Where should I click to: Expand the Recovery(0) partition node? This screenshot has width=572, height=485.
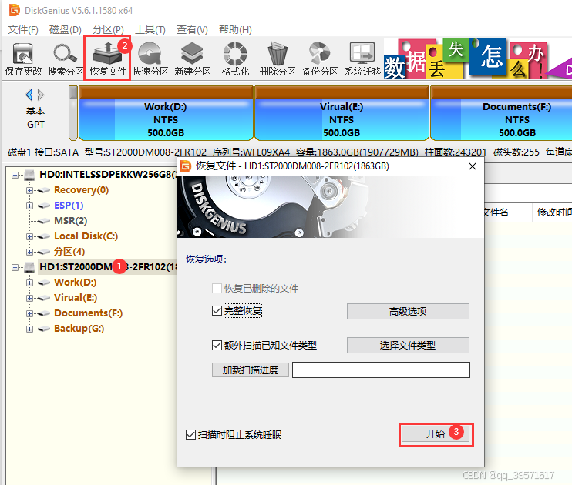tap(29, 190)
